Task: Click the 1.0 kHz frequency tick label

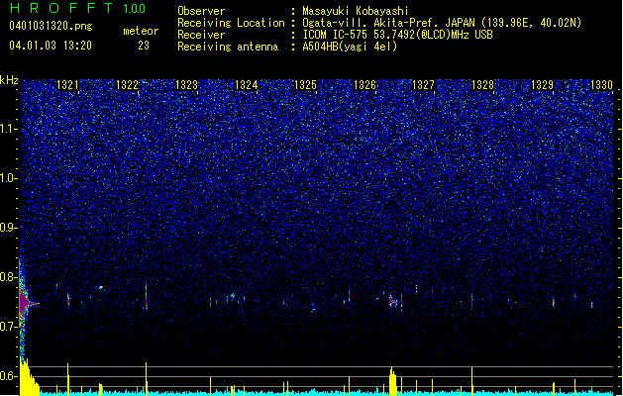Action: click(9, 178)
